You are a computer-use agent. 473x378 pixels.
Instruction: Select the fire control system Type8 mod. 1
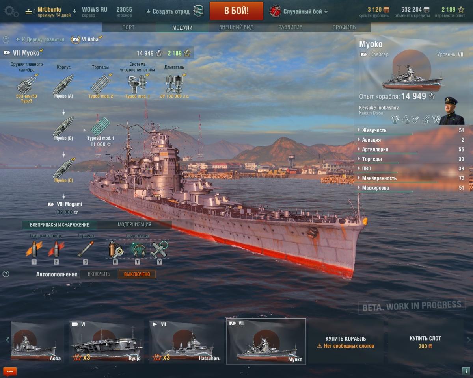138,83
